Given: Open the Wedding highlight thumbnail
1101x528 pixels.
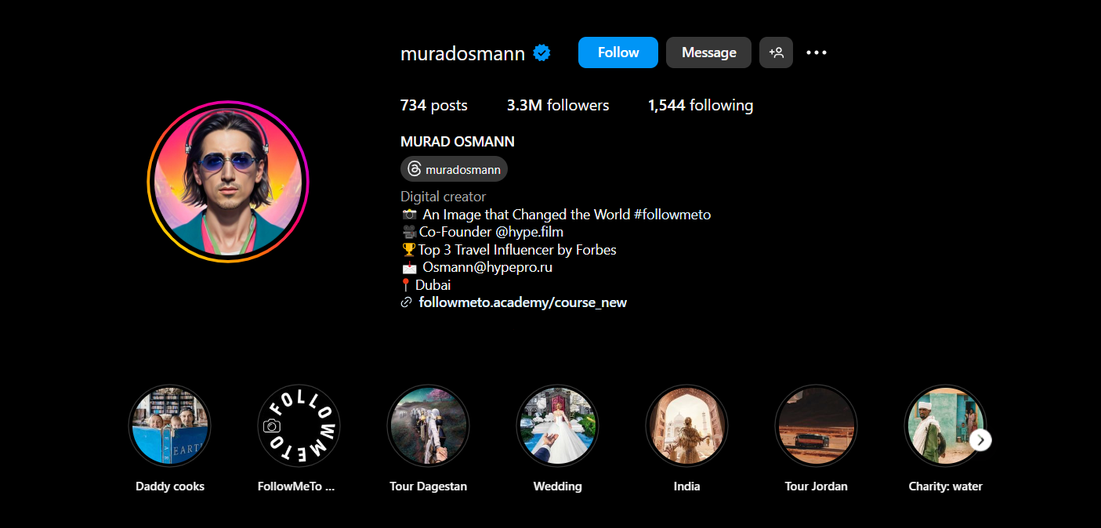Looking at the screenshot, I should pos(557,425).
